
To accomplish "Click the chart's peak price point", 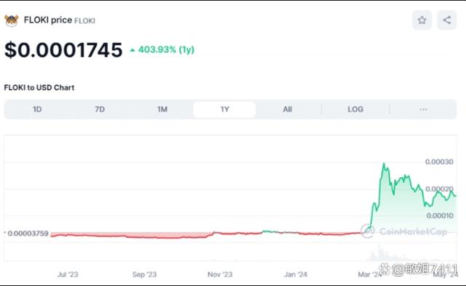I will pyautogui.click(x=384, y=163).
